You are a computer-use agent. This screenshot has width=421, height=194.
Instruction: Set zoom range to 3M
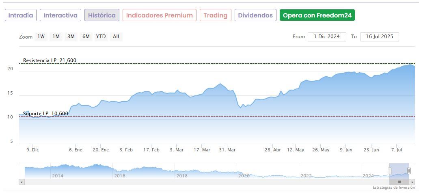(71, 37)
